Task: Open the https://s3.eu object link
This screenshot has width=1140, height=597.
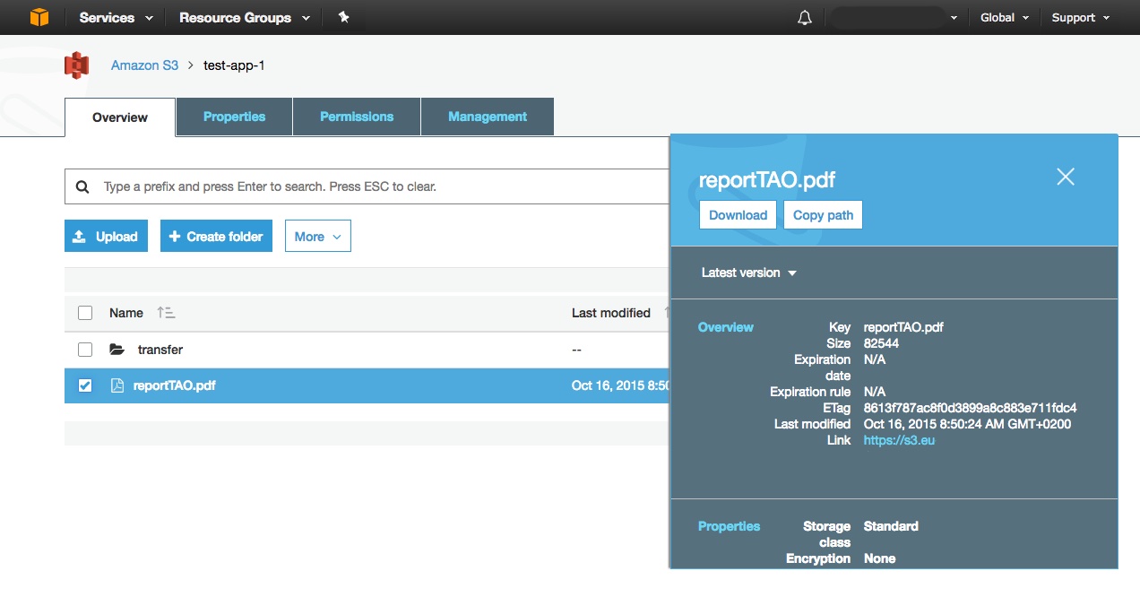Action: point(899,440)
